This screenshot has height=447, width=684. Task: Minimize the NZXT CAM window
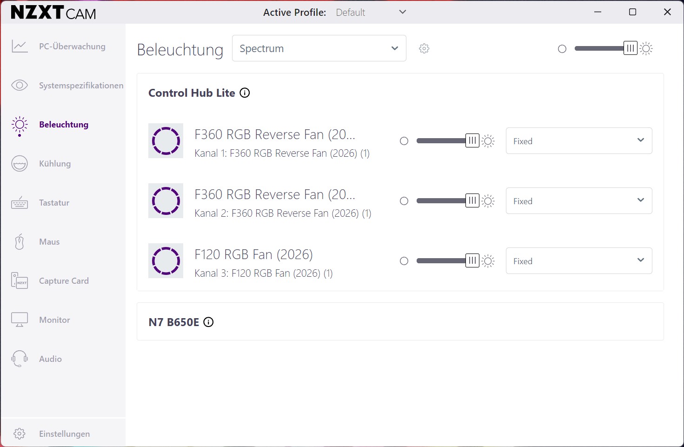pyautogui.click(x=598, y=12)
